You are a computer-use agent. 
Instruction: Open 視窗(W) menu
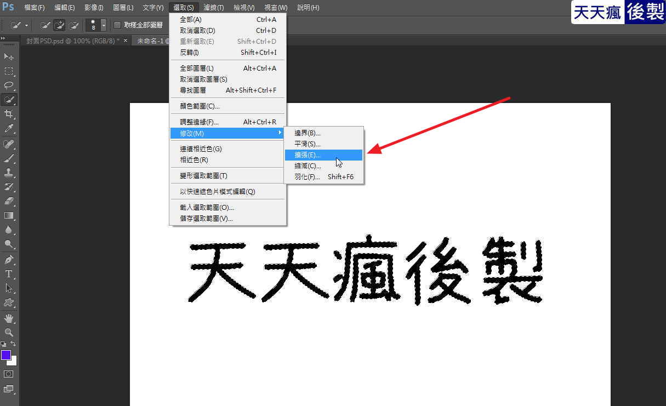[x=275, y=8]
